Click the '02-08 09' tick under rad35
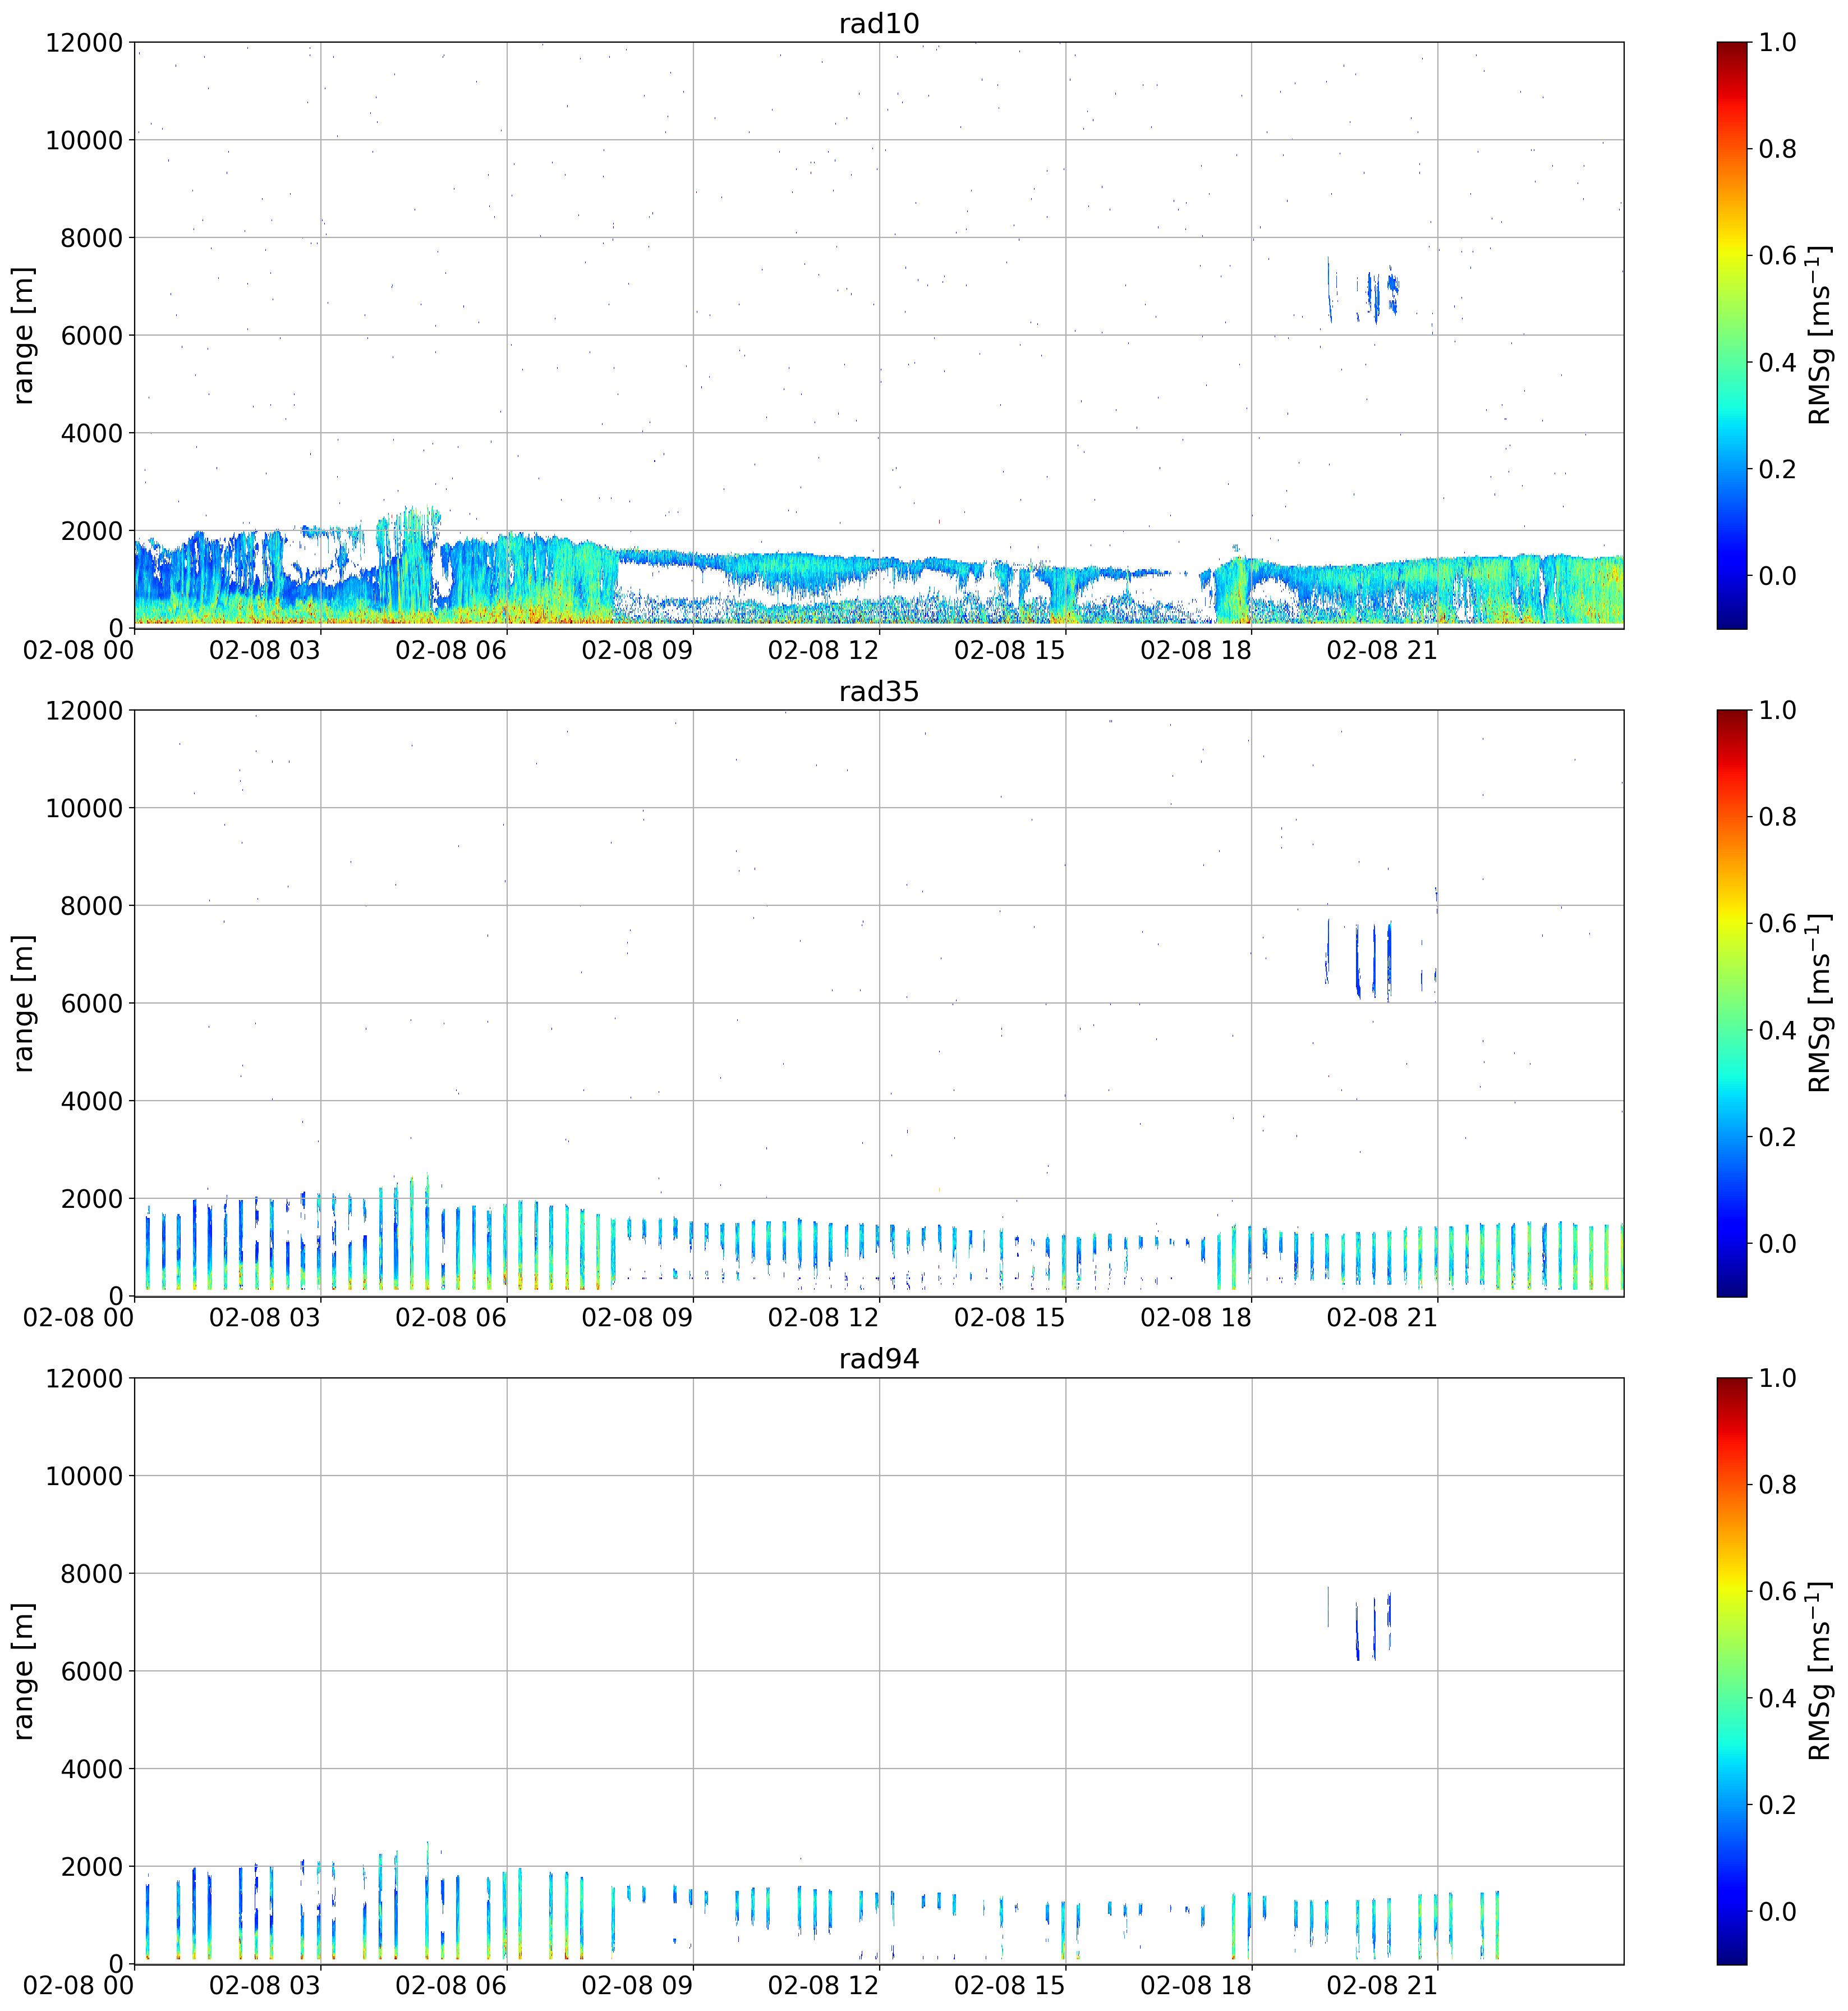1848x2011 pixels. click(637, 1318)
